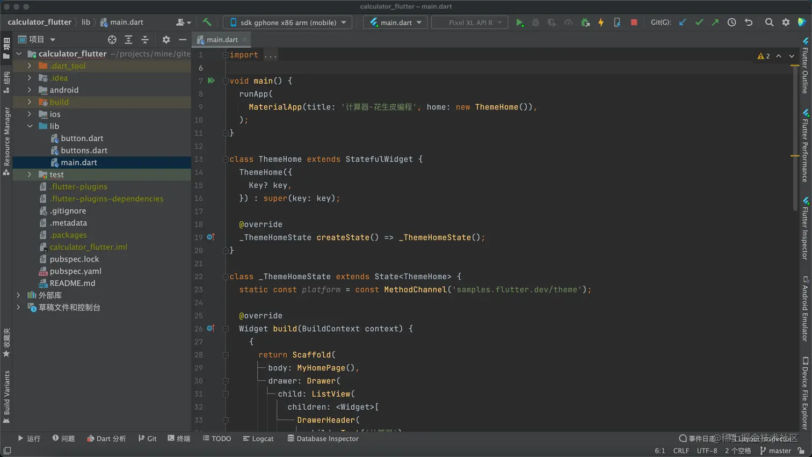The width and height of the screenshot is (812, 457).
Task: Open the Profiler gauge icon
Action: coord(568,23)
